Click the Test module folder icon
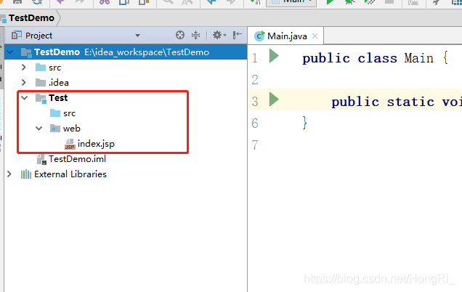The image size is (462, 292). [x=41, y=98]
